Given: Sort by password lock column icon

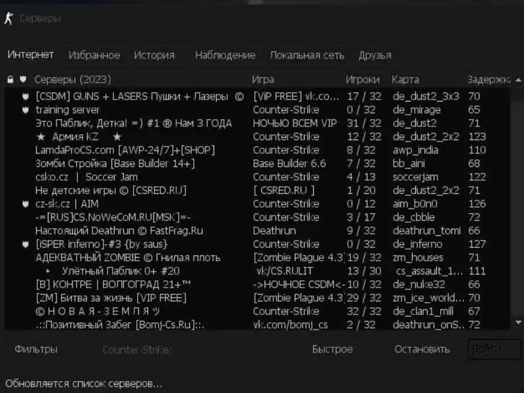Looking at the screenshot, I should pos(10,79).
